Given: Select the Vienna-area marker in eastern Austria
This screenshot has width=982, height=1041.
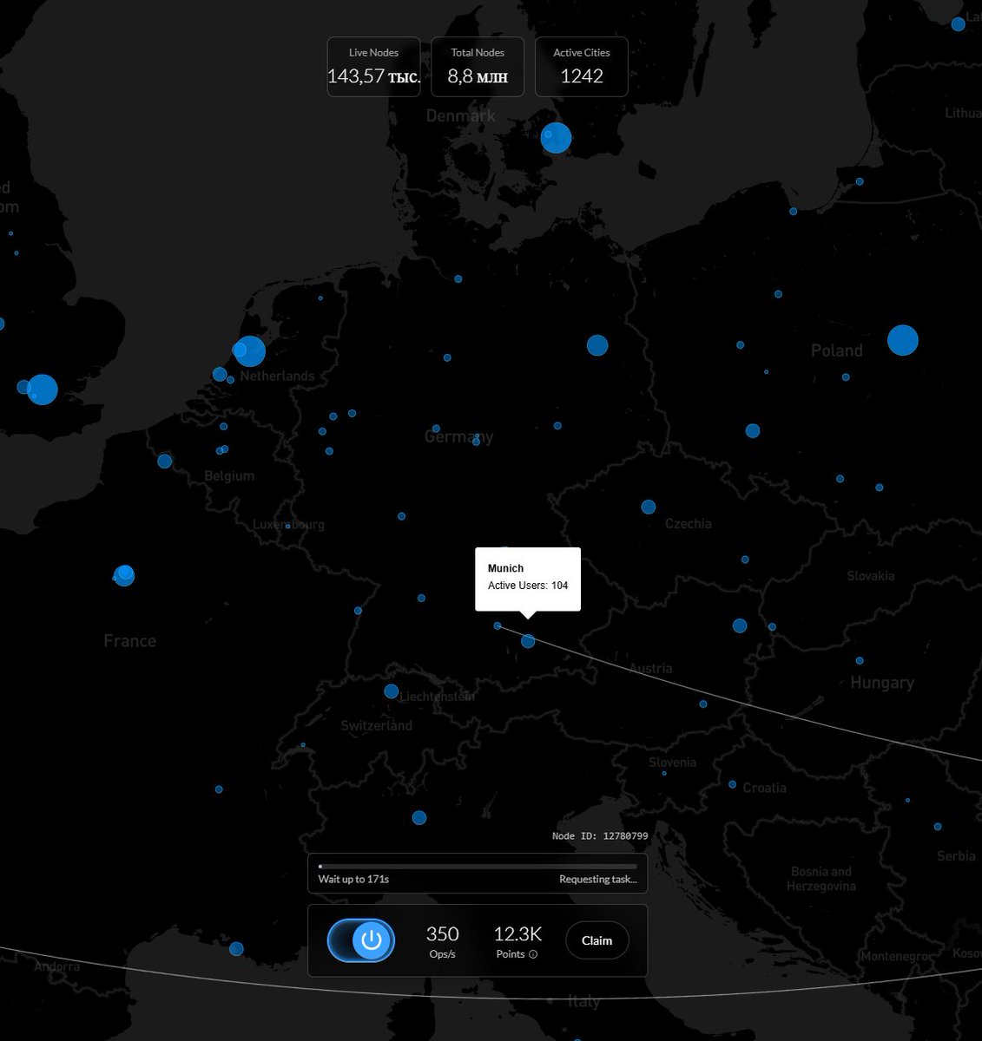Looking at the screenshot, I should 740,625.
